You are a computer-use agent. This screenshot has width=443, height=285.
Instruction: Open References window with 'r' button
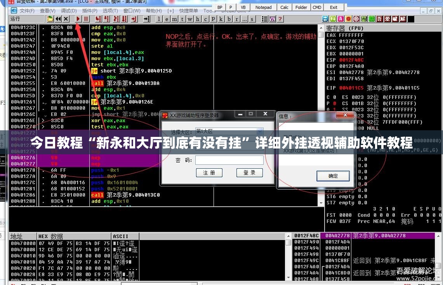(237, 19)
